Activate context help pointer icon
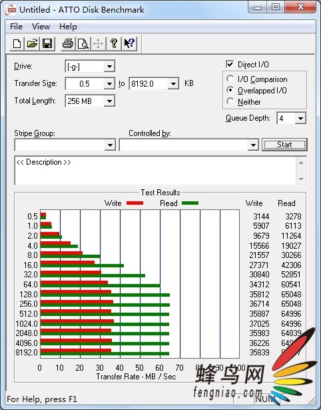The image size is (321, 410). coord(129,43)
